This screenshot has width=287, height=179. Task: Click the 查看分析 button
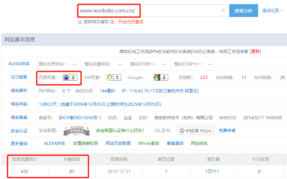click(244, 11)
